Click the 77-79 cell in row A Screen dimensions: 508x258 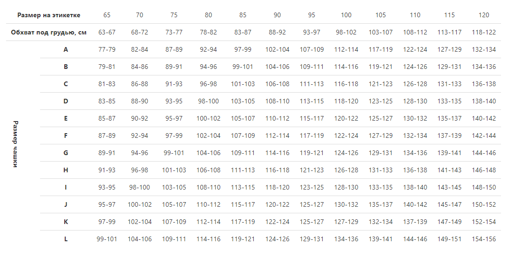[107, 49]
